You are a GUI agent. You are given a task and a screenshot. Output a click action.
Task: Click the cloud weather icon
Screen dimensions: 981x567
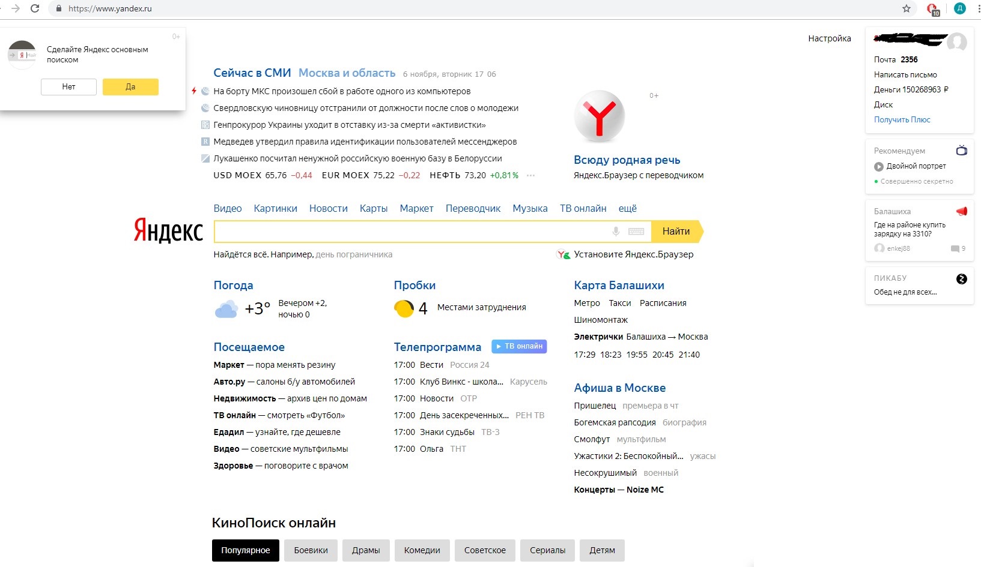[x=226, y=309]
